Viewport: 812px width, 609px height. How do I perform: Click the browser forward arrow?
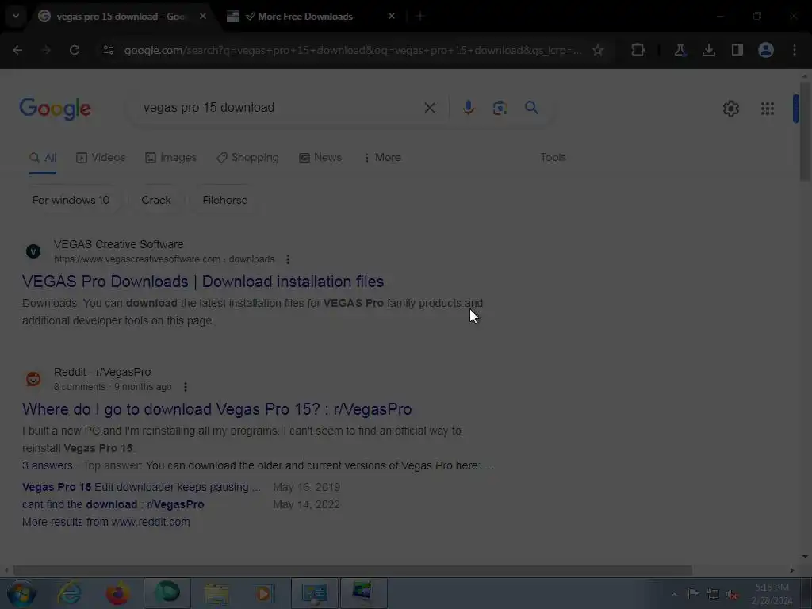(x=46, y=50)
